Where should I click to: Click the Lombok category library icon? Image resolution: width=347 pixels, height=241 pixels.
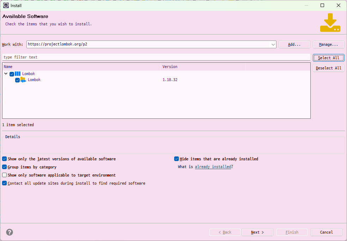click(18, 74)
